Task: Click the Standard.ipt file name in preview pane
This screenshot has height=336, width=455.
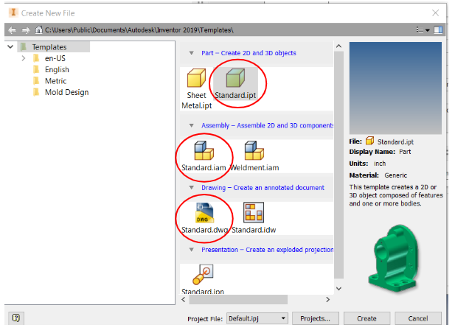Action: coord(395,141)
